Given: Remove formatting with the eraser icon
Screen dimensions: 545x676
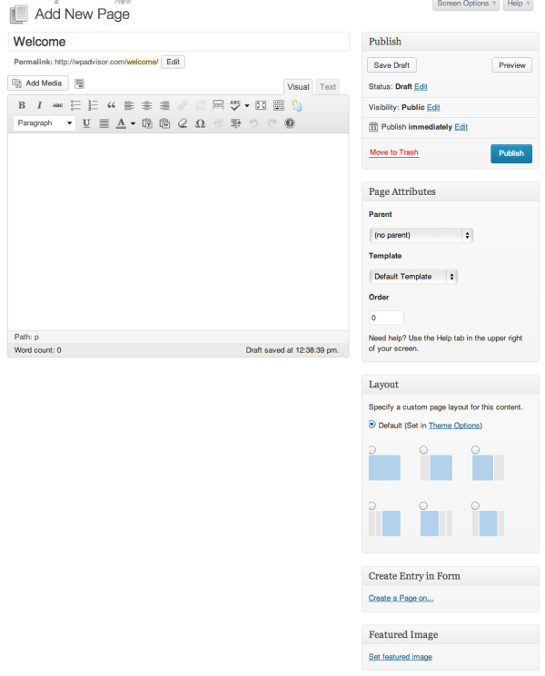Looking at the screenshot, I should (183, 123).
